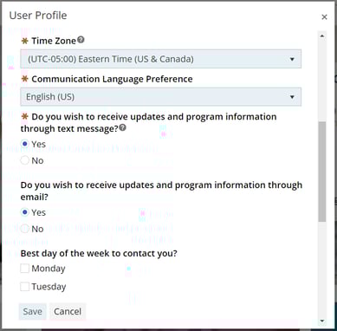Screen dimensions: 337x331
Task: Click the help icon after text message question
Action: point(123,127)
